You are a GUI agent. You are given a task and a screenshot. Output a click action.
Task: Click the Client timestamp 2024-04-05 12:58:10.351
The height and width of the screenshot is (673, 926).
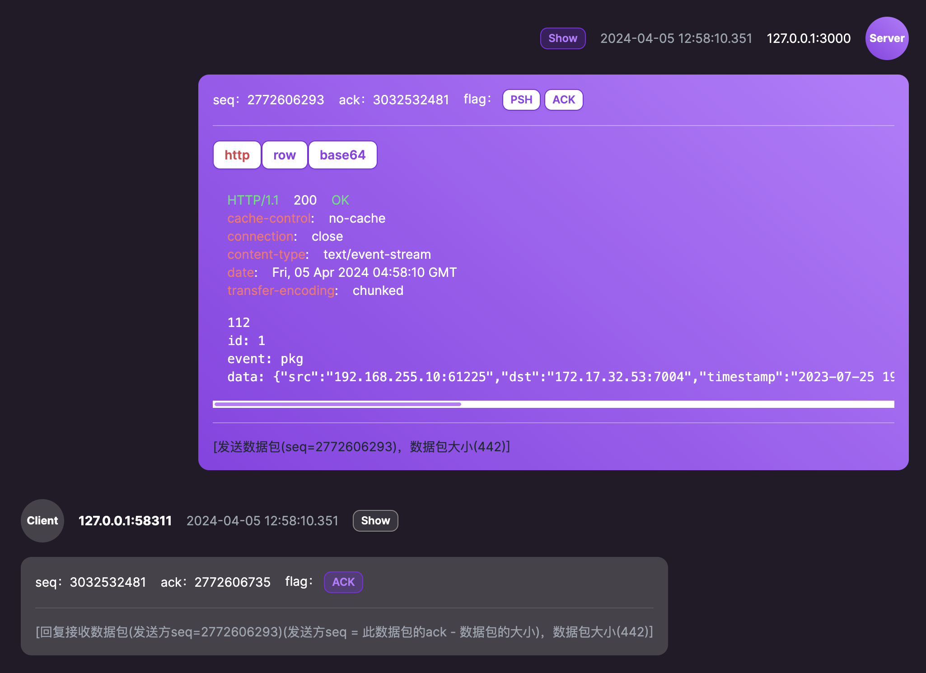pyautogui.click(x=262, y=521)
